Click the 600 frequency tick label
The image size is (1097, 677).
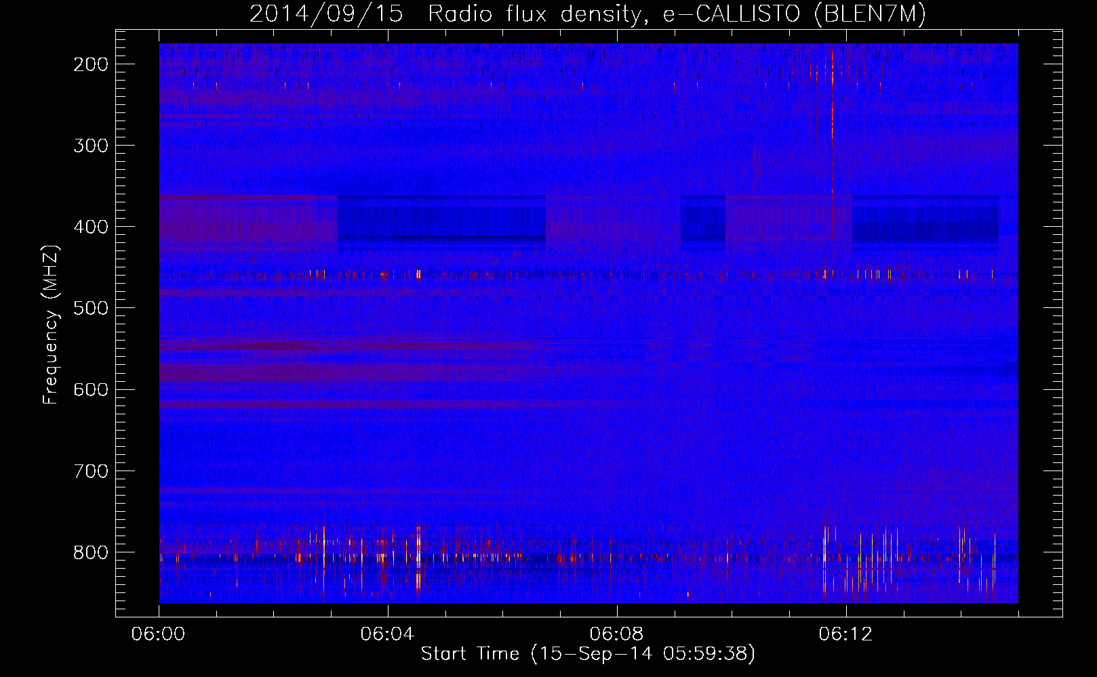(90, 389)
